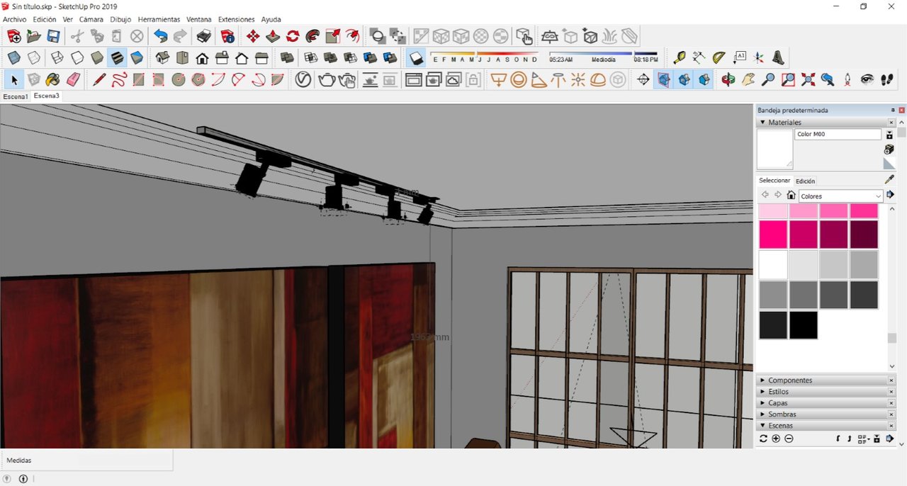This screenshot has width=907, height=486.
Task: Activate the Orbit camera tool
Action: tap(728, 80)
